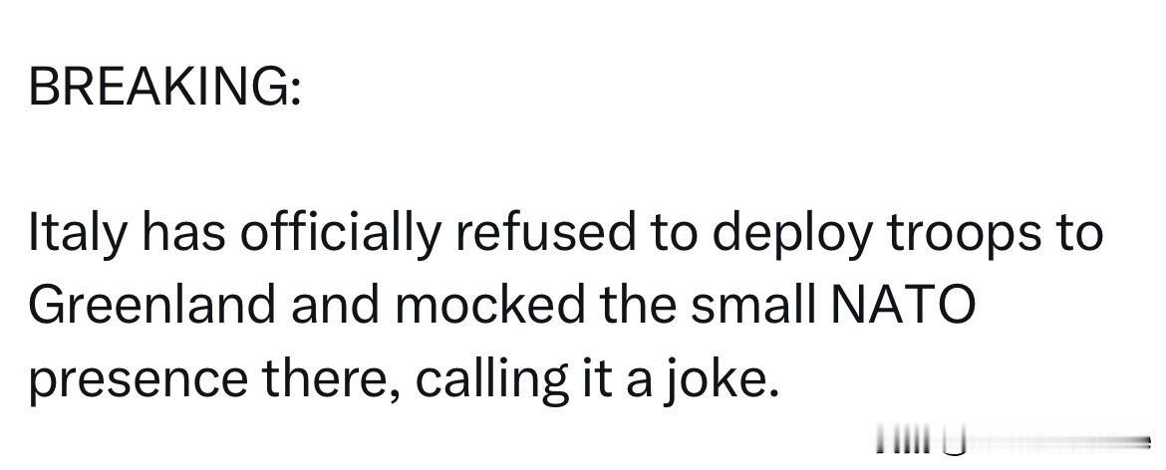Image resolution: width=1166 pixels, height=470 pixels.
Task: Click the word "small" before NATO
Action: 751,306
